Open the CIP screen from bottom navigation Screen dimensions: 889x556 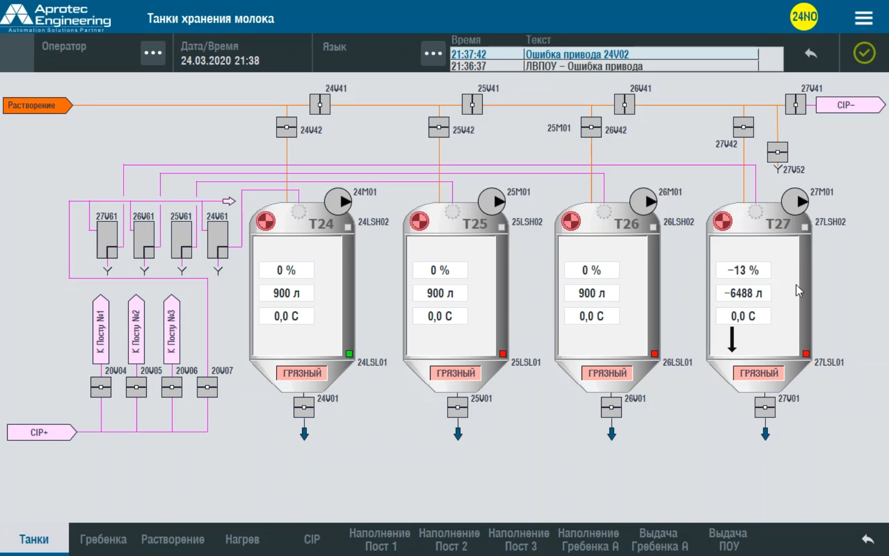(x=312, y=539)
